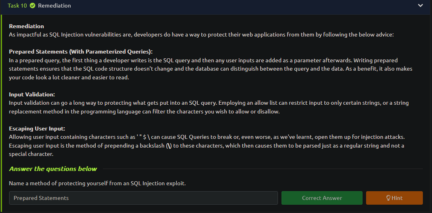Image resolution: width=432 pixels, height=213 pixels.
Task: Click the paragraph describing allow list input validation
Action: point(208,107)
